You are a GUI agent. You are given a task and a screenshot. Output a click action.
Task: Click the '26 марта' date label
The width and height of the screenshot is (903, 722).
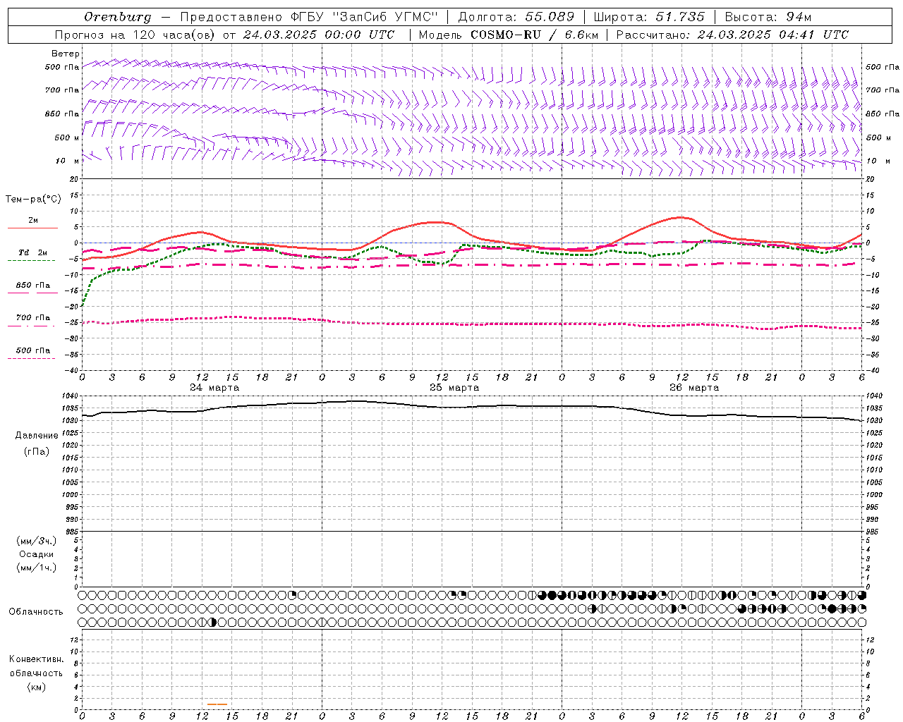[694, 388]
